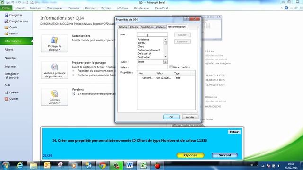Click the Ajouter button

(182, 35)
